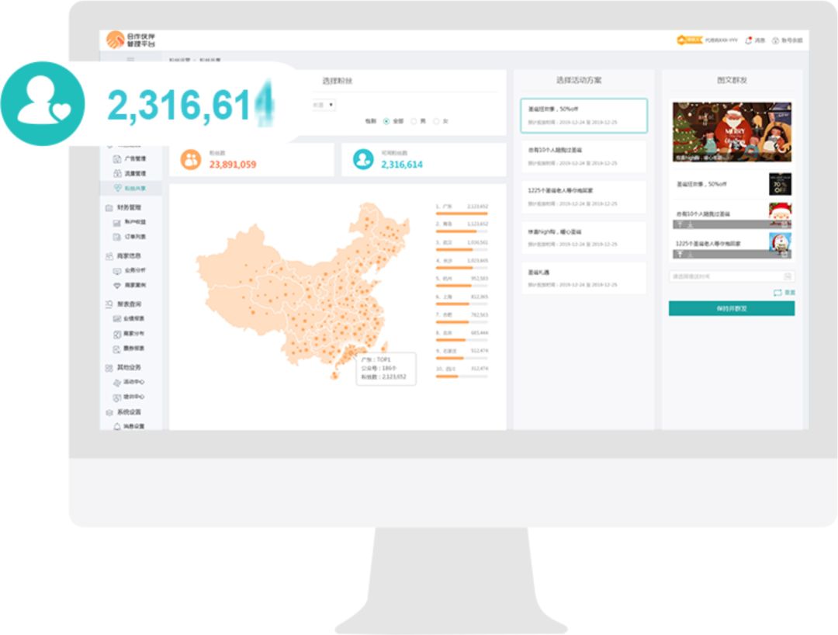The height and width of the screenshot is (635, 838).
Task: Select the 全部 gender radio button
Action: coord(386,121)
